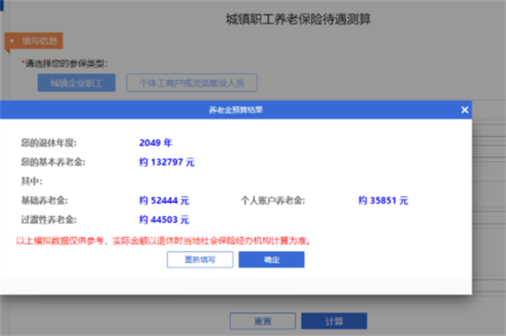Viewport: 506px width, 336px height.
Task: Click the 您的退休年度 label
Action: (48, 143)
